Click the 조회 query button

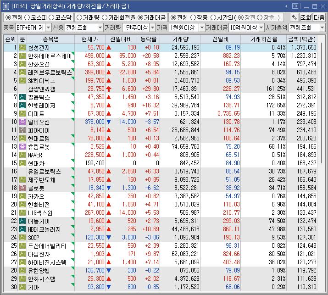pos(306,17)
